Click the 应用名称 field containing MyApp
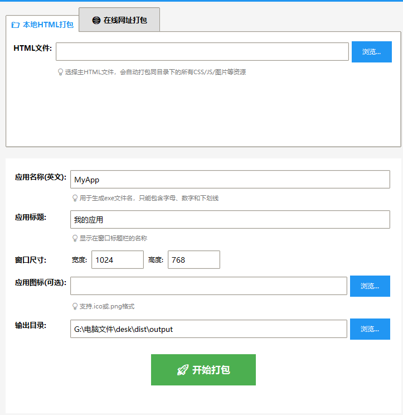The image size is (403, 415). click(230, 180)
